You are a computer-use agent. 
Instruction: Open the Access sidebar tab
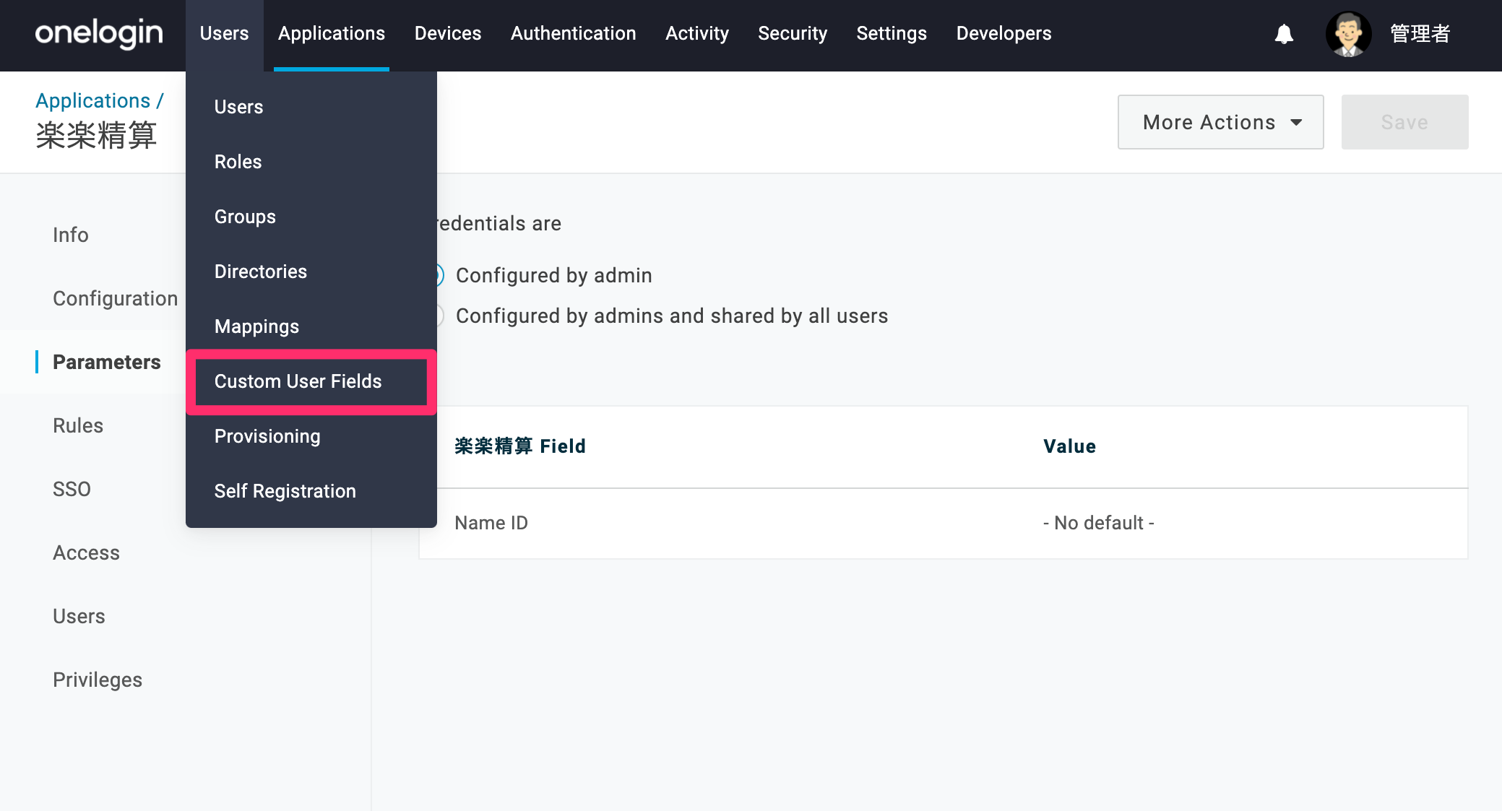pyautogui.click(x=86, y=552)
